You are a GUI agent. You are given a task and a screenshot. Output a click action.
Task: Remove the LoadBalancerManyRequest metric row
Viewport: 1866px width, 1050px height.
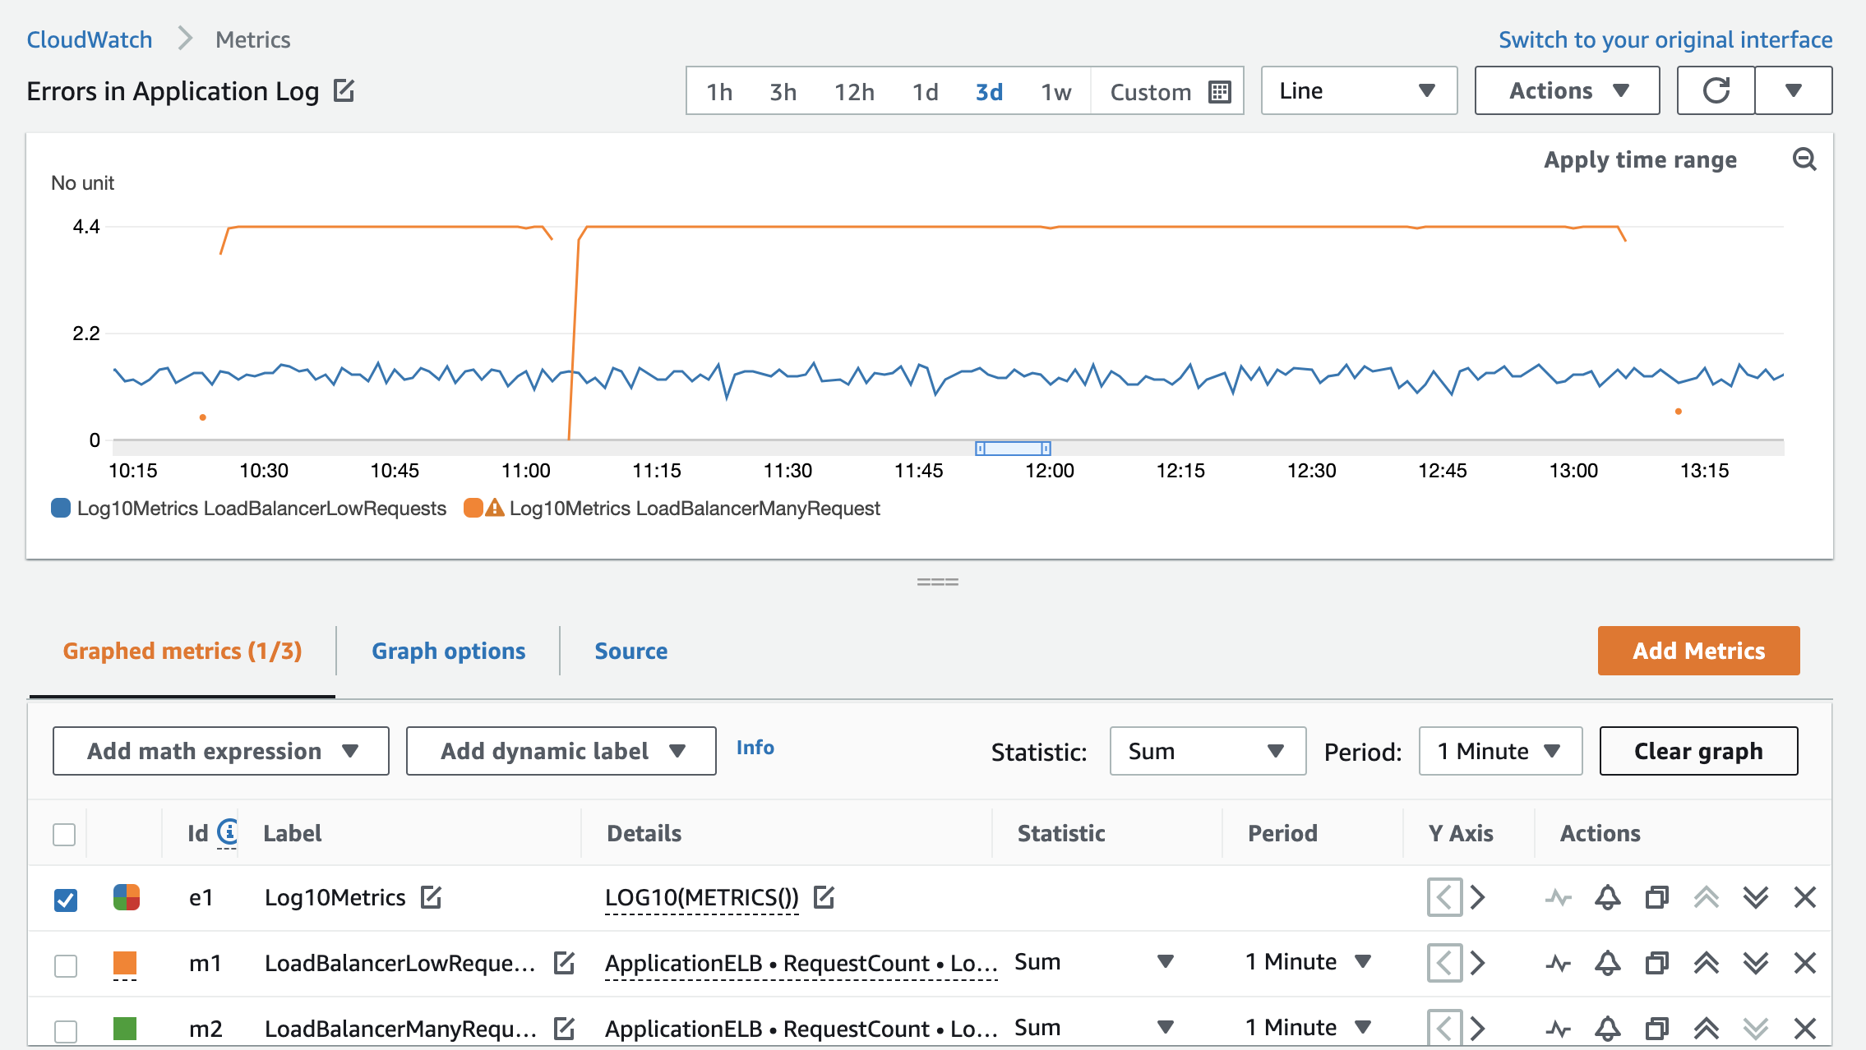1804,1028
